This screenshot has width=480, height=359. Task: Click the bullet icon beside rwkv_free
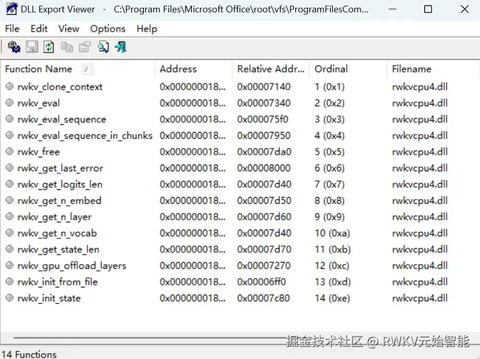tap(9, 152)
